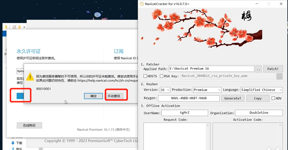Click the Generate! button

(x=233, y=98)
